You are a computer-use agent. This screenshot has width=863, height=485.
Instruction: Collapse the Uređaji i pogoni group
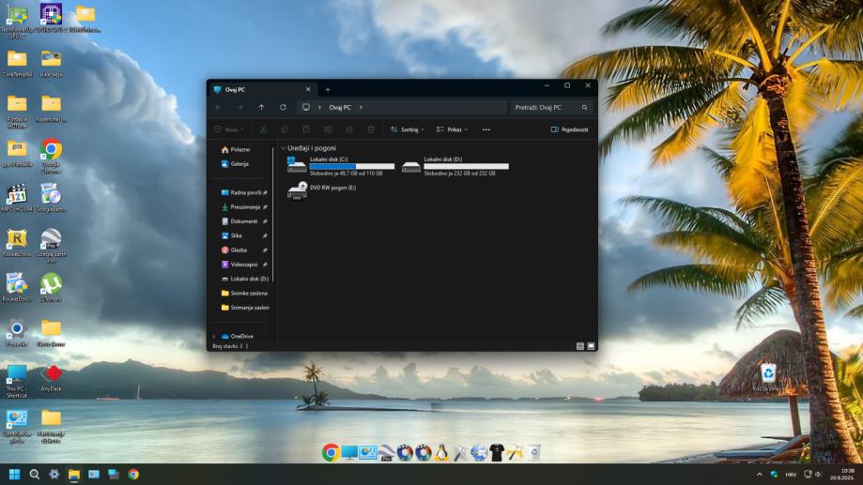click(x=283, y=148)
